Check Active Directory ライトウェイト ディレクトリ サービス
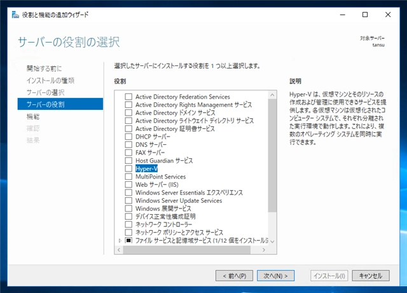The image size is (407, 293). pos(128,121)
